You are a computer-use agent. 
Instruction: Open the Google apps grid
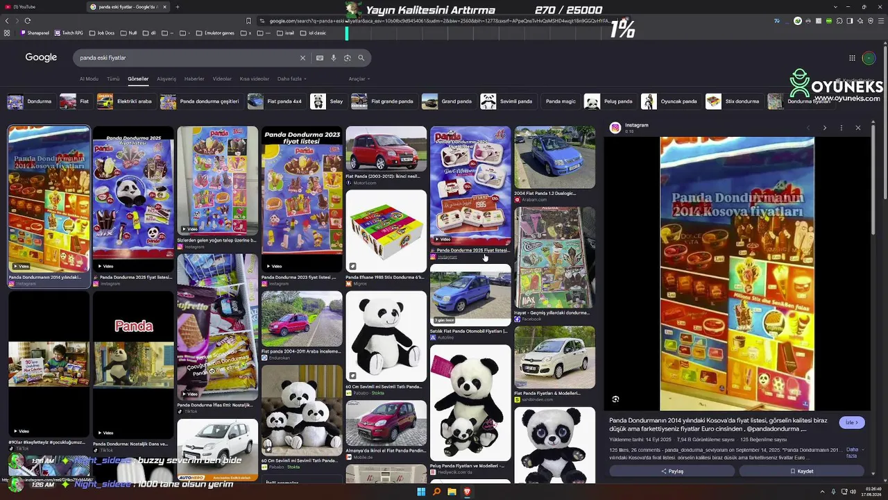(852, 58)
